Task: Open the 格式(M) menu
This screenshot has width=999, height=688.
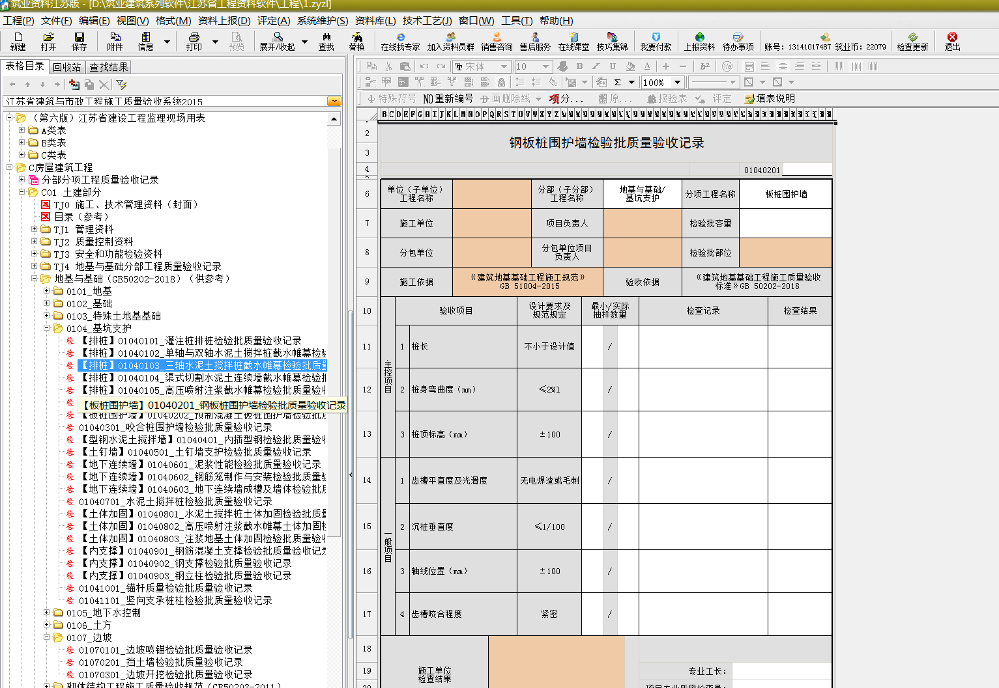Action: point(173,21)
